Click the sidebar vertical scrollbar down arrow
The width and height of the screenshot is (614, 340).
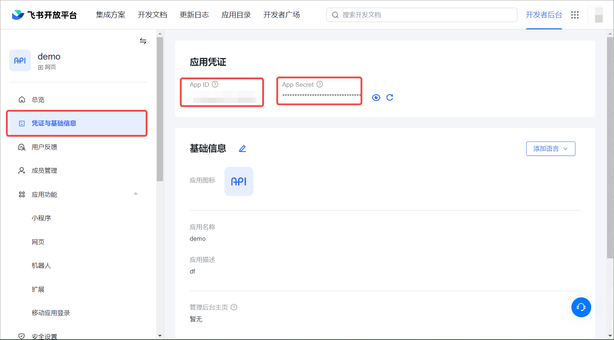[160, 336]
